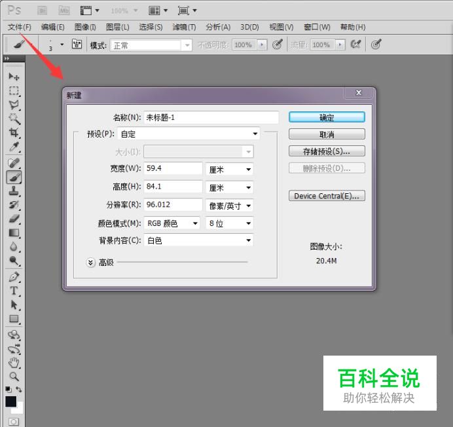Viewport: 453px width, 427px height.
Task: Open the 8 位 bit depth dropdown
Action: [x=229, y=223]
